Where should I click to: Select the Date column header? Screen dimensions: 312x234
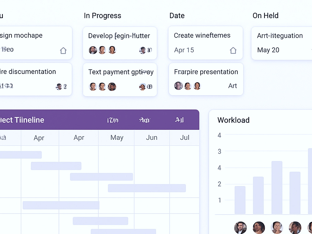177,16
